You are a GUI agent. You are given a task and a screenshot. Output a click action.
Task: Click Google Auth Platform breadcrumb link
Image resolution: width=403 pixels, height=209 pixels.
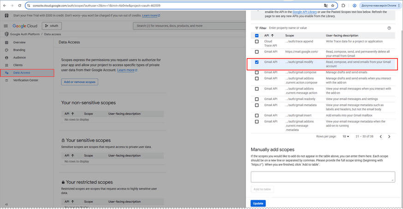click(25, 34)
